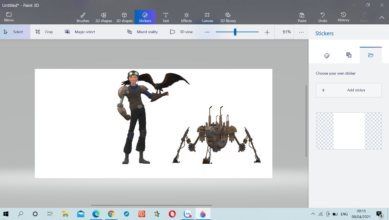The height and width of the screenshot is (220, 389).
Task: Zoom out with the minus button
Action: click(207, 32)
